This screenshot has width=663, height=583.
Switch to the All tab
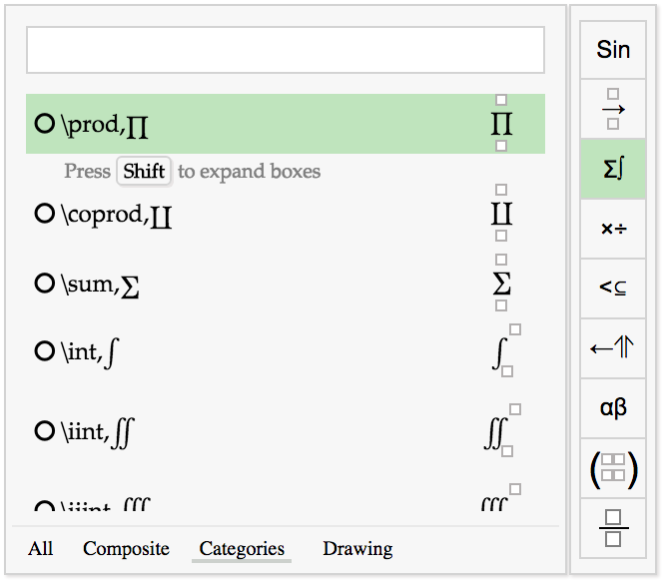41,549
